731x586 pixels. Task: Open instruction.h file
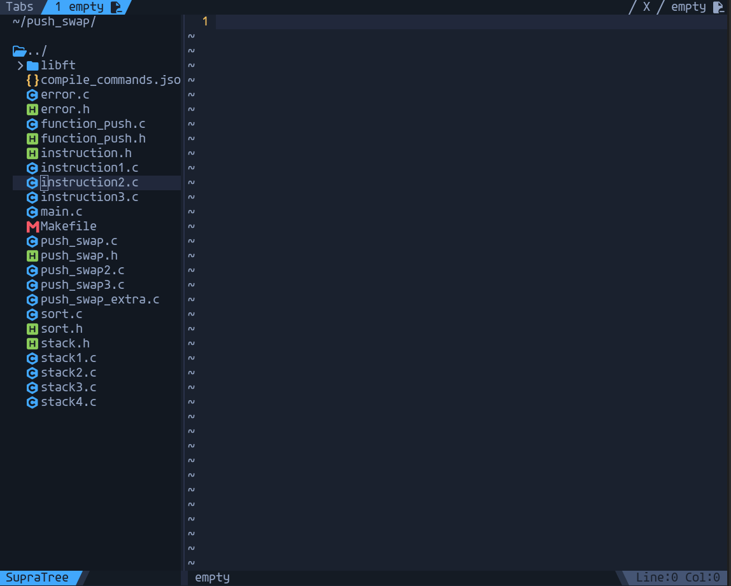click(x=86, y=153)
